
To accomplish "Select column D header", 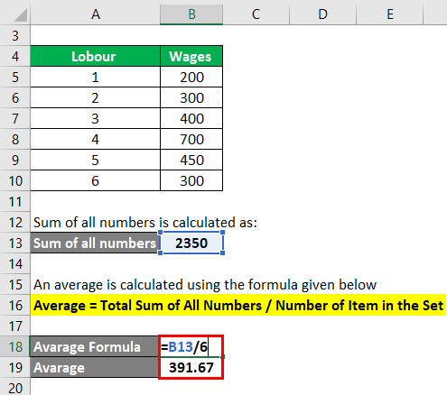I will click(322, 14).
